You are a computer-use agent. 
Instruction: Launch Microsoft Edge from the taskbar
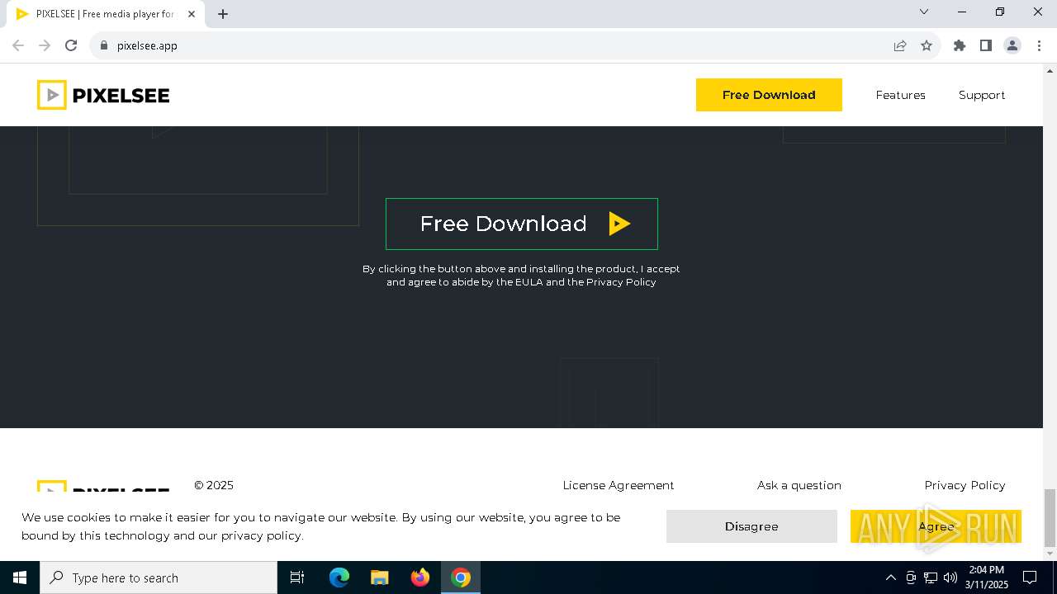(x=339, y=577)
